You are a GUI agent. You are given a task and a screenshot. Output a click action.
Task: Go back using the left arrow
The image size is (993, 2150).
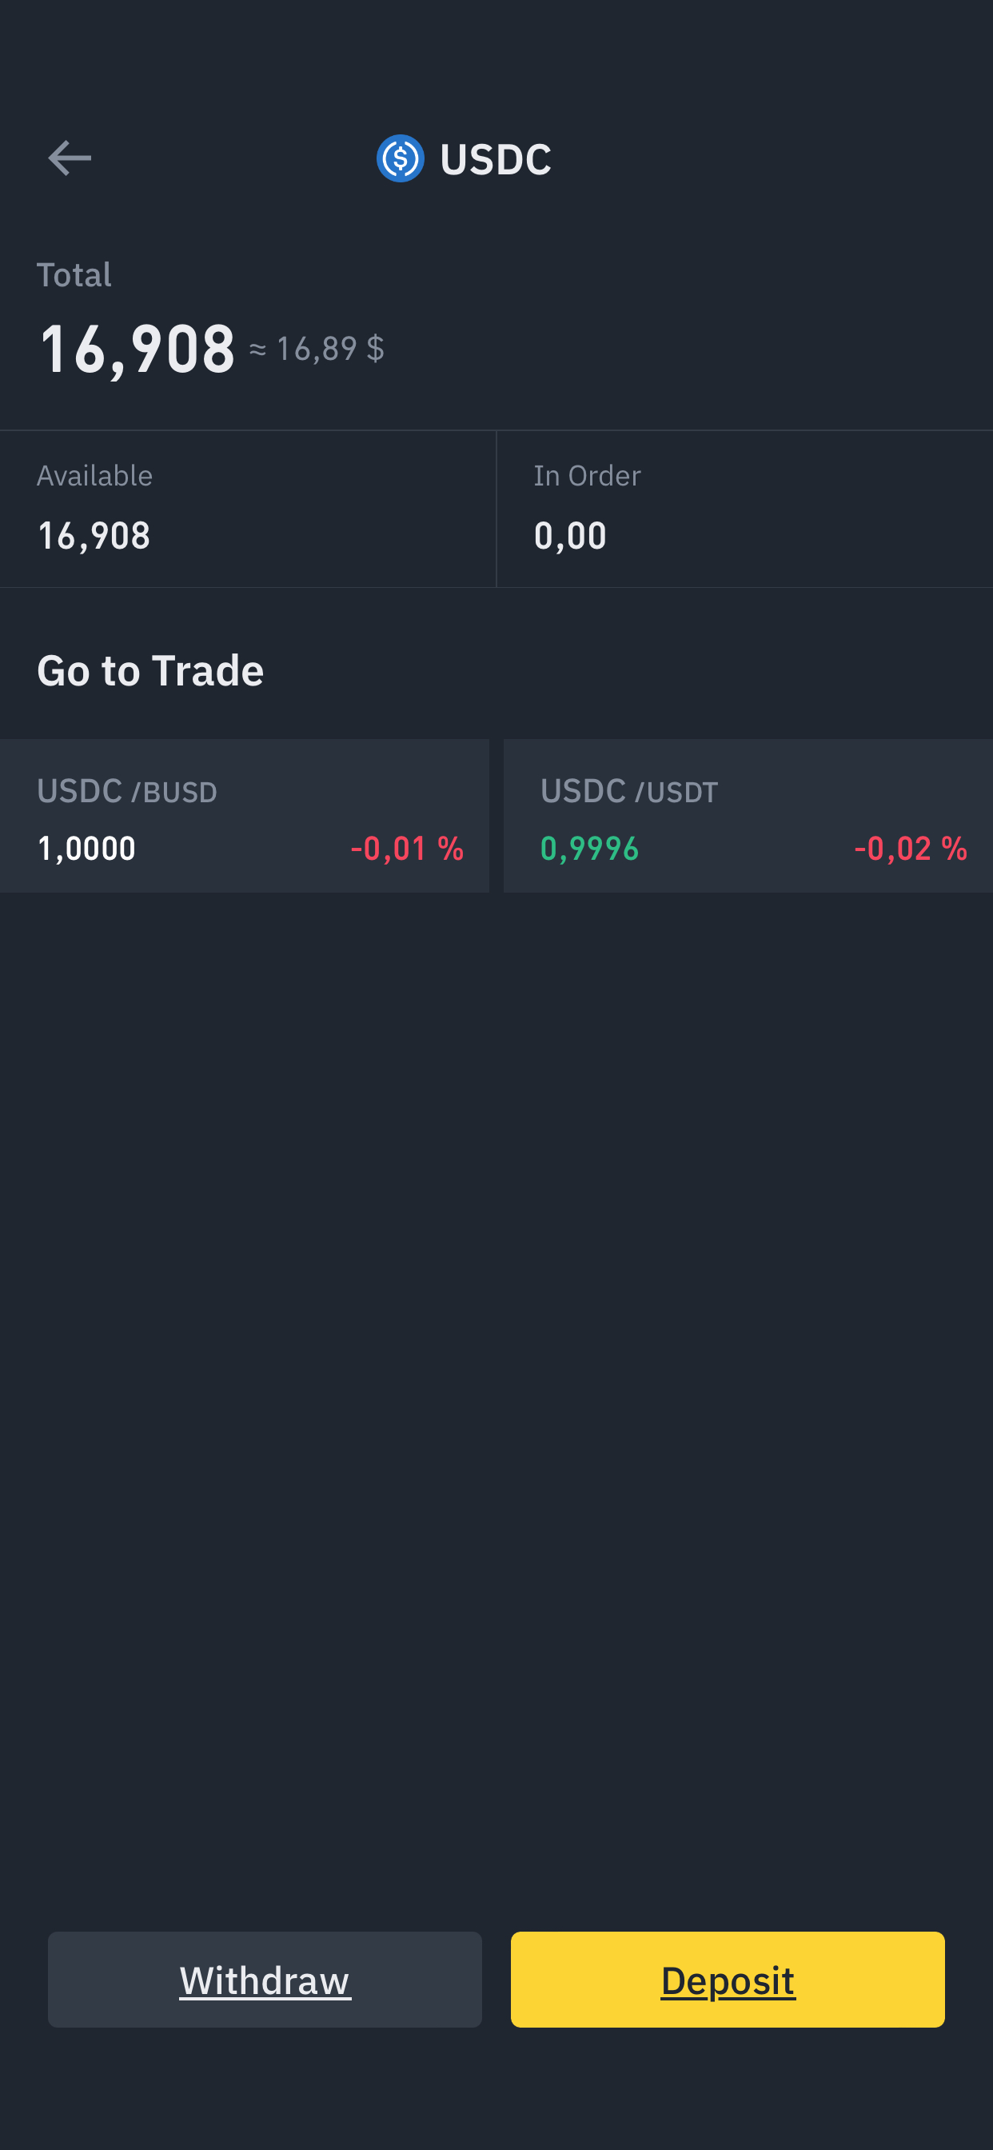tap(70, 158)
